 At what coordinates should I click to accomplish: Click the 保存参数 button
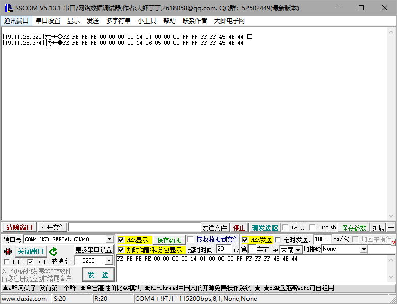pyautogui.click(x=354, y=227)
